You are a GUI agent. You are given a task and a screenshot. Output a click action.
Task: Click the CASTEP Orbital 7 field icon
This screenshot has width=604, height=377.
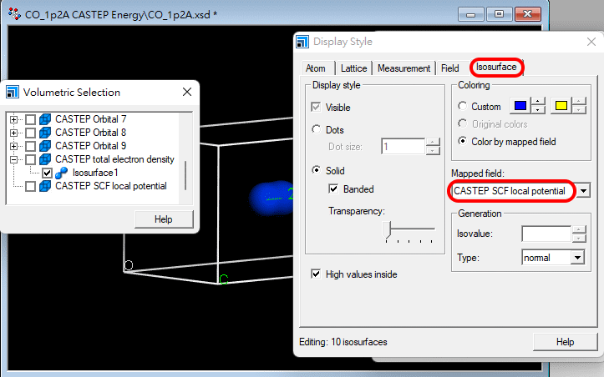tap(45, 119)
